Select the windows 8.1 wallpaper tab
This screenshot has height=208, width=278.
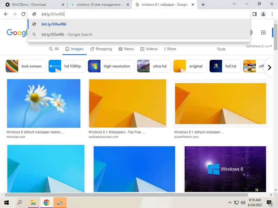tap(164, 5)
